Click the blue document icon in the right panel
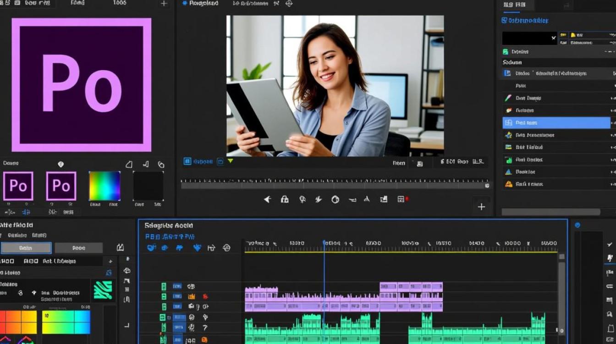Screen dimensions: 616x344 pyautogui.click(x=507, y=73)
